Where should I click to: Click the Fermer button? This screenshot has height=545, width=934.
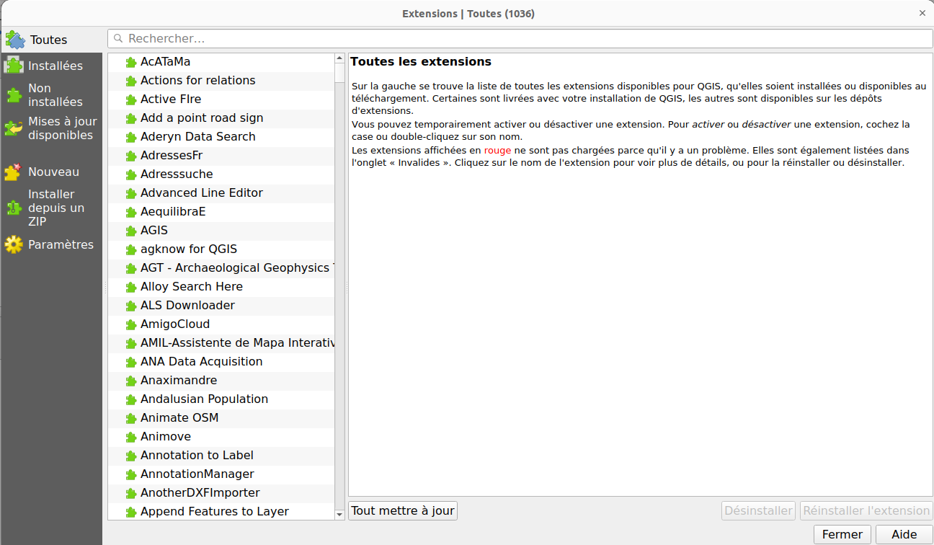pos(842,534)
